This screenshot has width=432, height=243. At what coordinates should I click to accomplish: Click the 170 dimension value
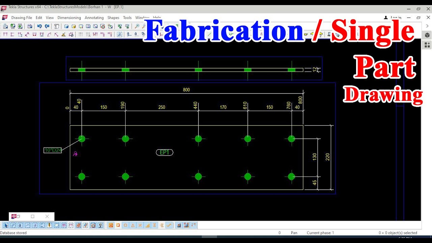(223, 107)
